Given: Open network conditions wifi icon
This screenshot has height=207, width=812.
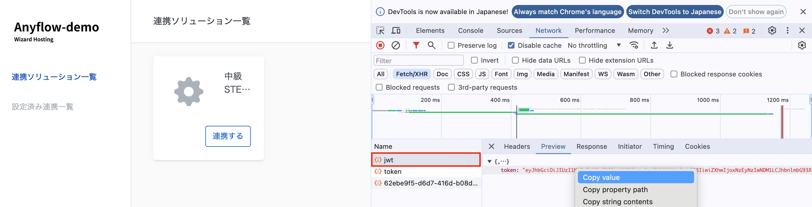Looking at the screenshot, I should tap(634, 45).
